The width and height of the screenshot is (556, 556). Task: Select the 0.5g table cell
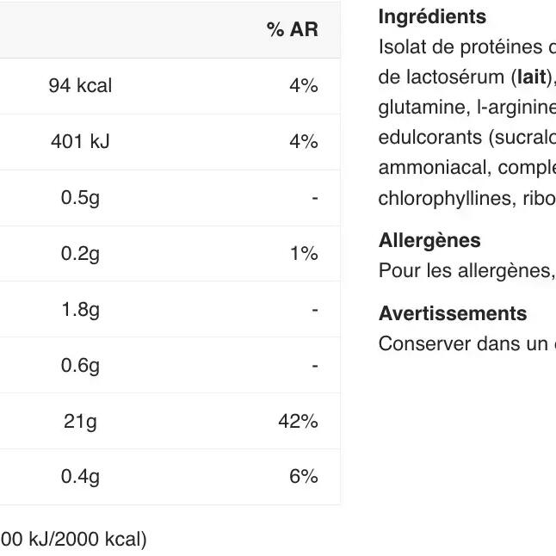tap(80, 198)
